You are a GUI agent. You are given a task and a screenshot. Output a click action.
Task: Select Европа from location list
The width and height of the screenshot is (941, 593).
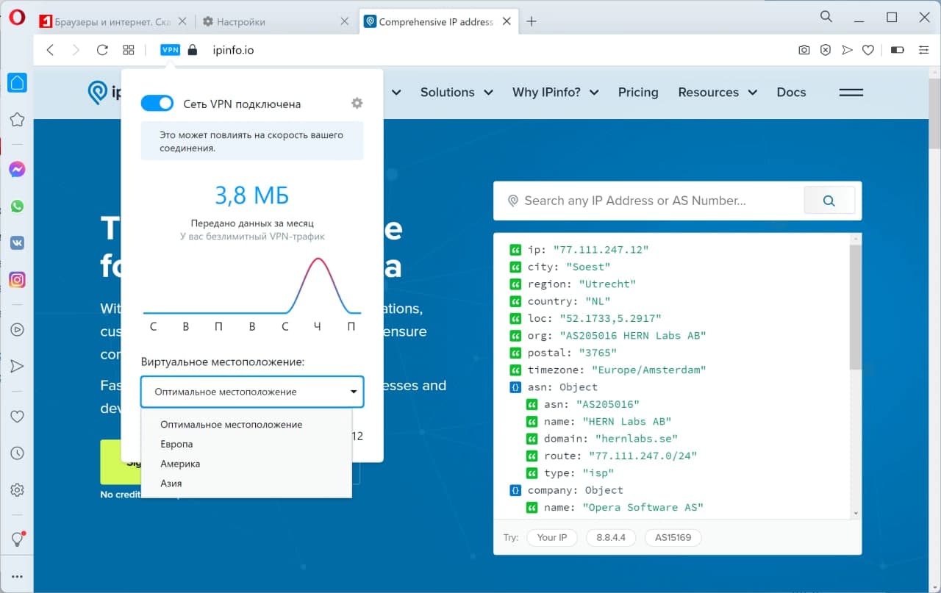click(x=176, y=445)
